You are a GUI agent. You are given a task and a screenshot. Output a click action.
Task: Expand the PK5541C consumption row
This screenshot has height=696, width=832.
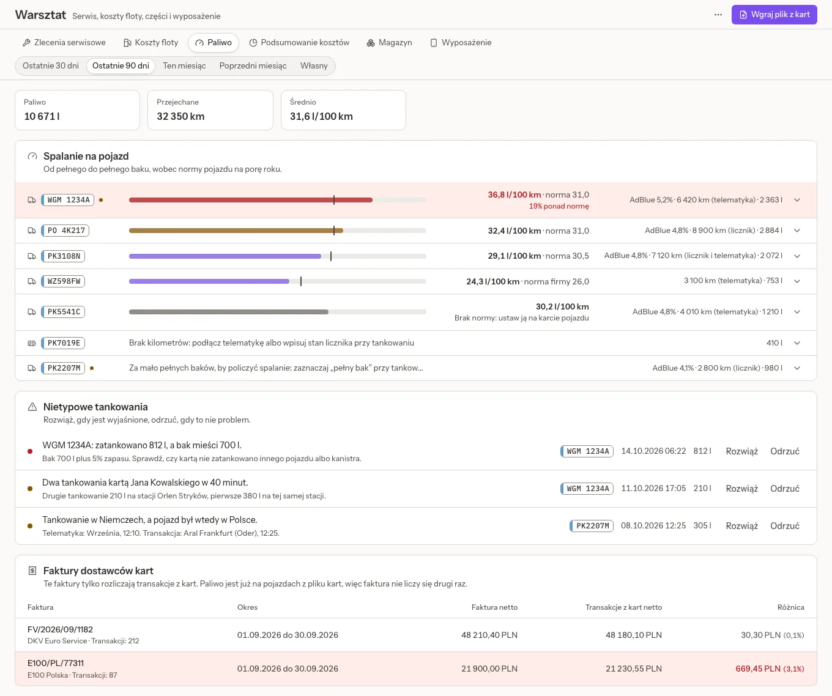(797, 312)
